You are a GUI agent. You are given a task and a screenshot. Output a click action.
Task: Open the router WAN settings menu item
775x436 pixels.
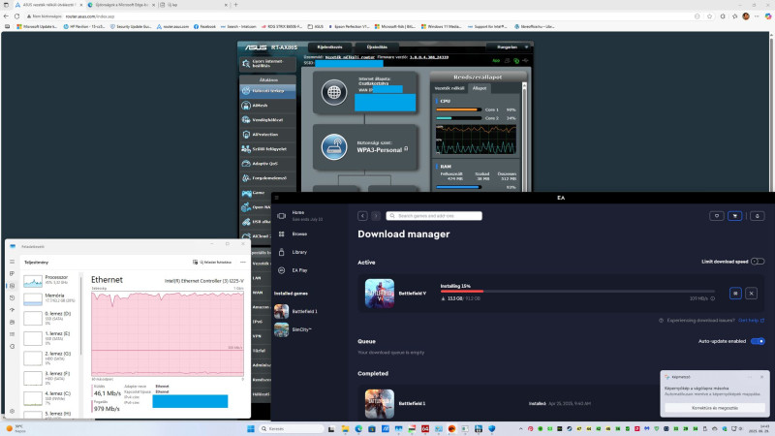point(260,293)
